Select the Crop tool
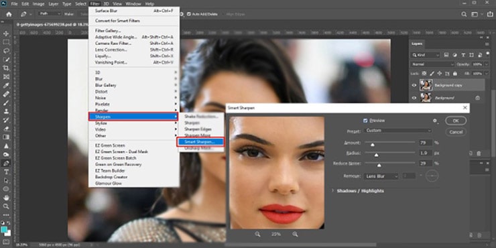Viewport: 496px width, 248px height. click(x=6, y=68)
